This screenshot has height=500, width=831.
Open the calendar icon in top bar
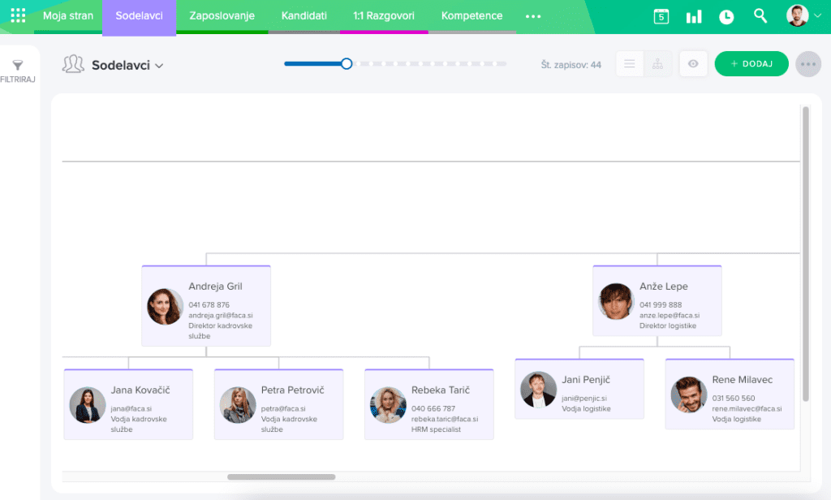point(661,15)
